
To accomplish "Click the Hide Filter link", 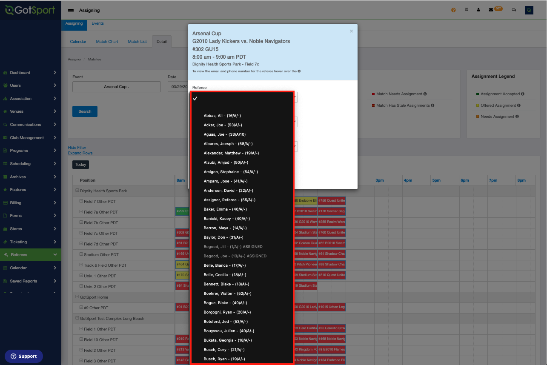I will click(77, 147).
